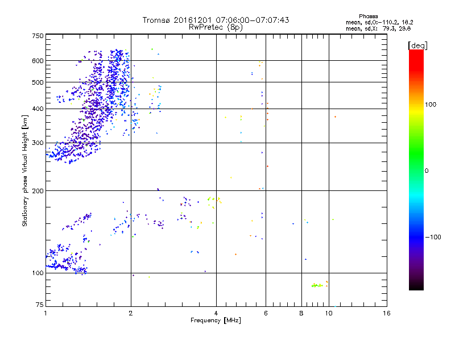
Task: Click the x-axis tick label '6'
Action: [266, 313]
